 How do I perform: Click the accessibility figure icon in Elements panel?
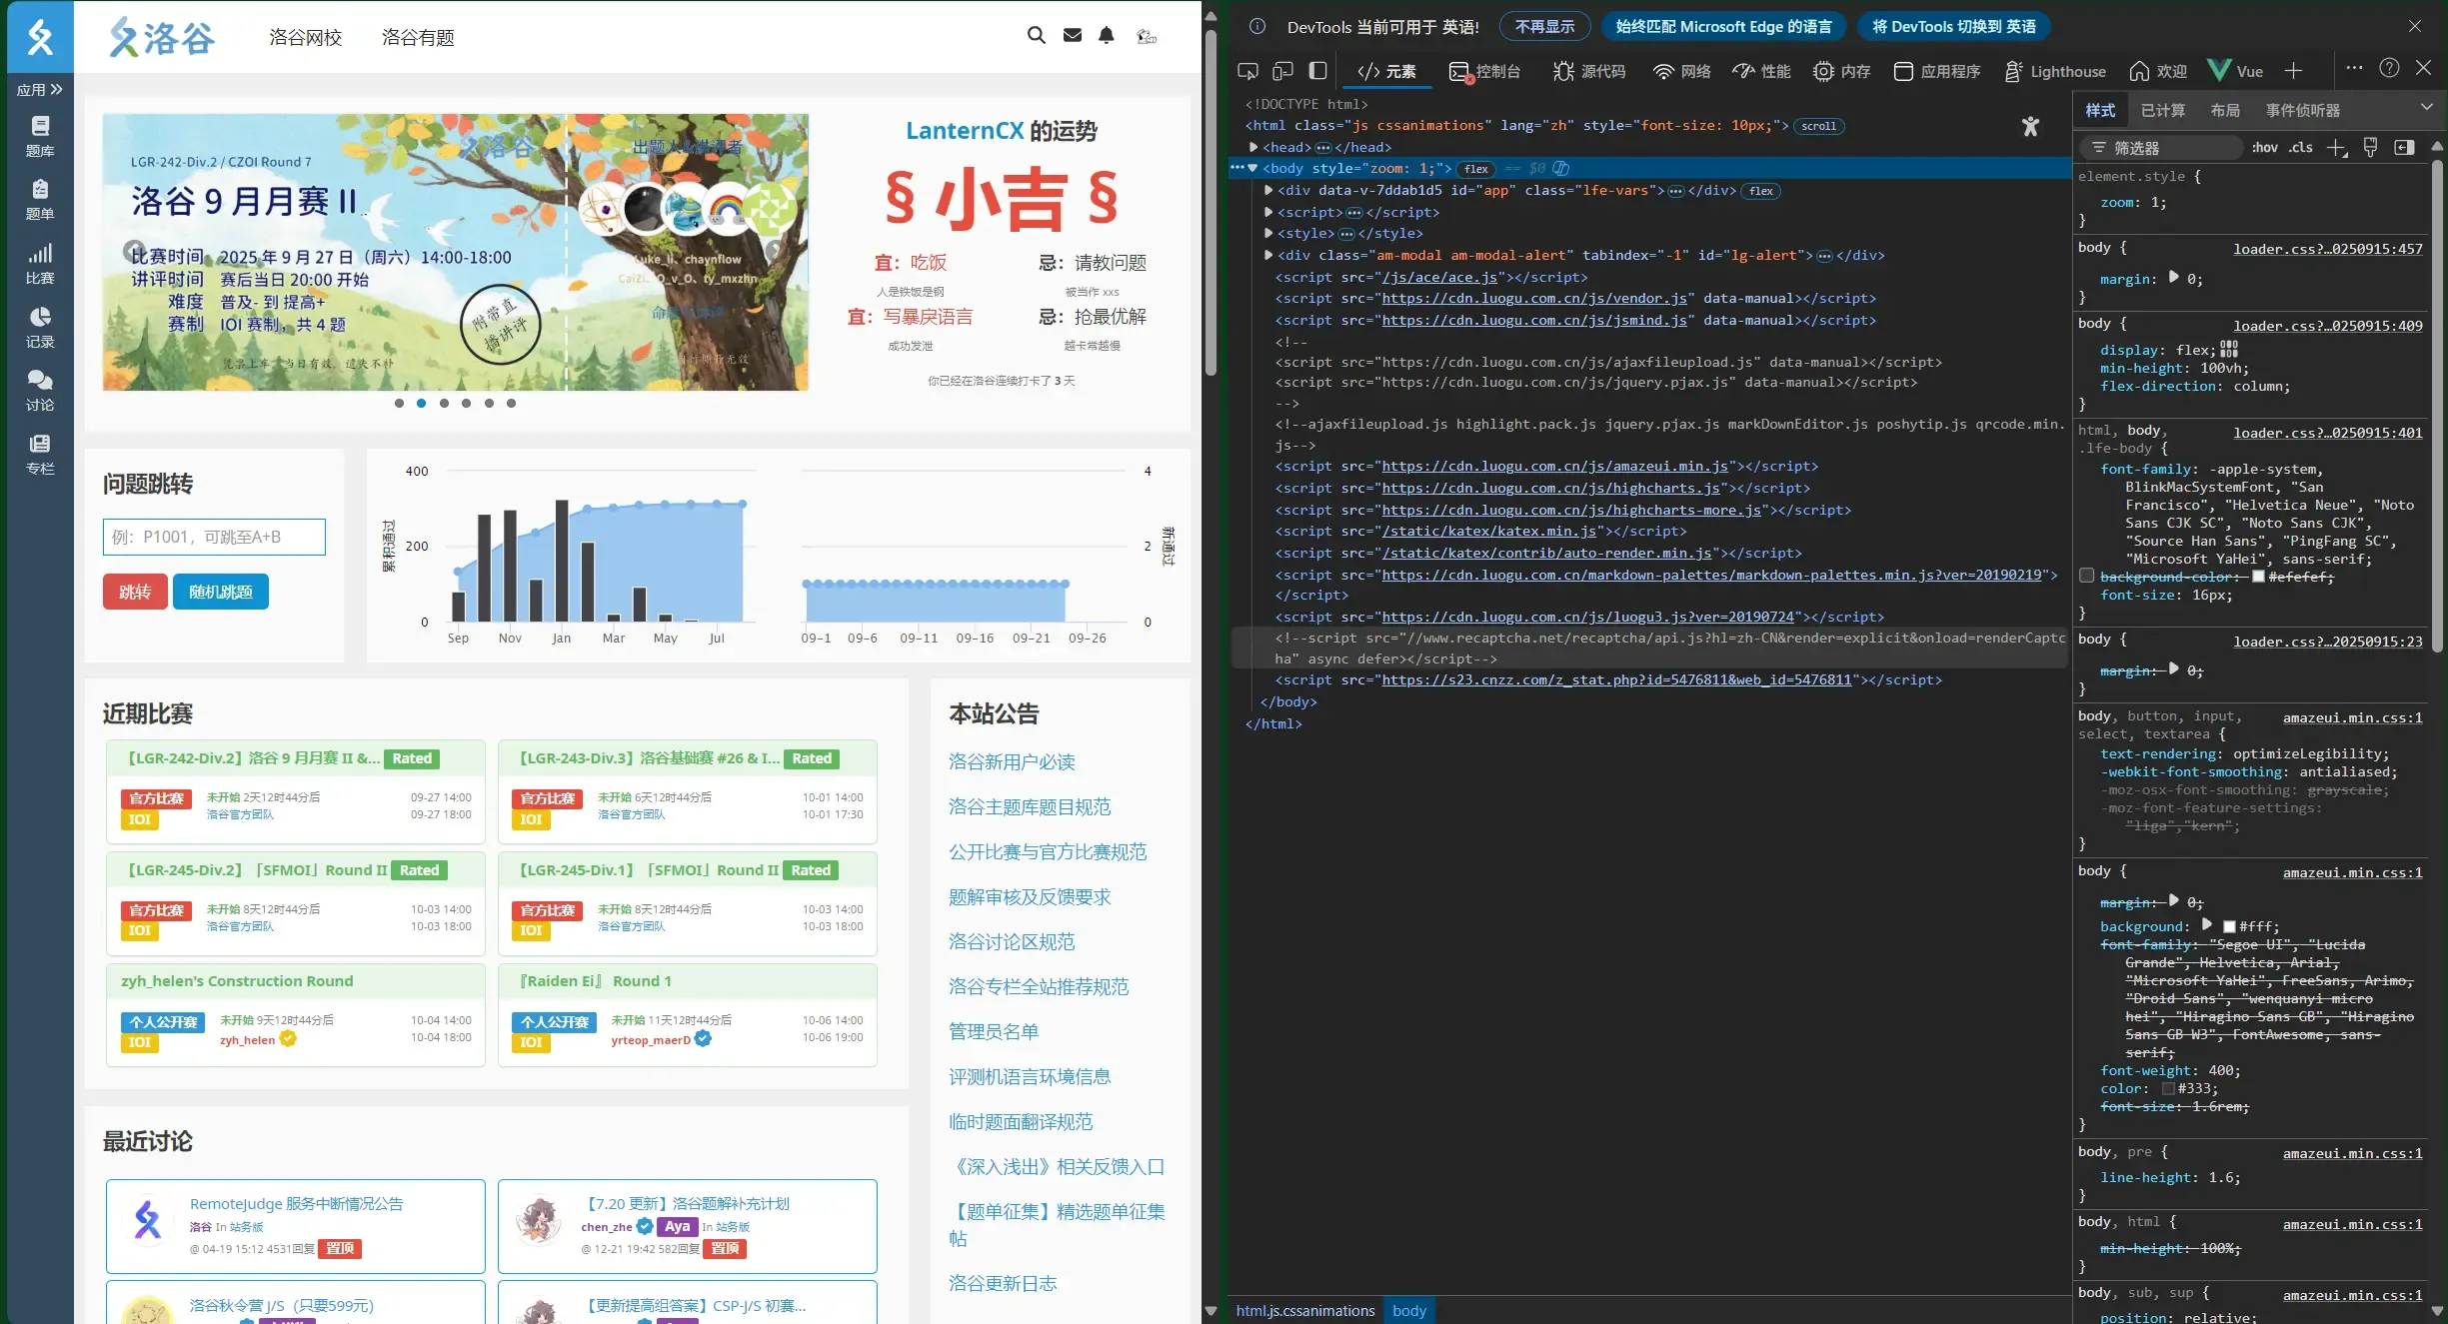2030,127
